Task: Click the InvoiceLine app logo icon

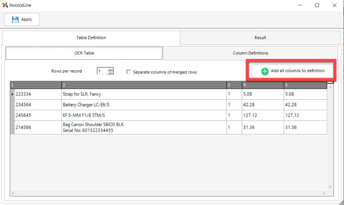Action: tap(5, 5)
